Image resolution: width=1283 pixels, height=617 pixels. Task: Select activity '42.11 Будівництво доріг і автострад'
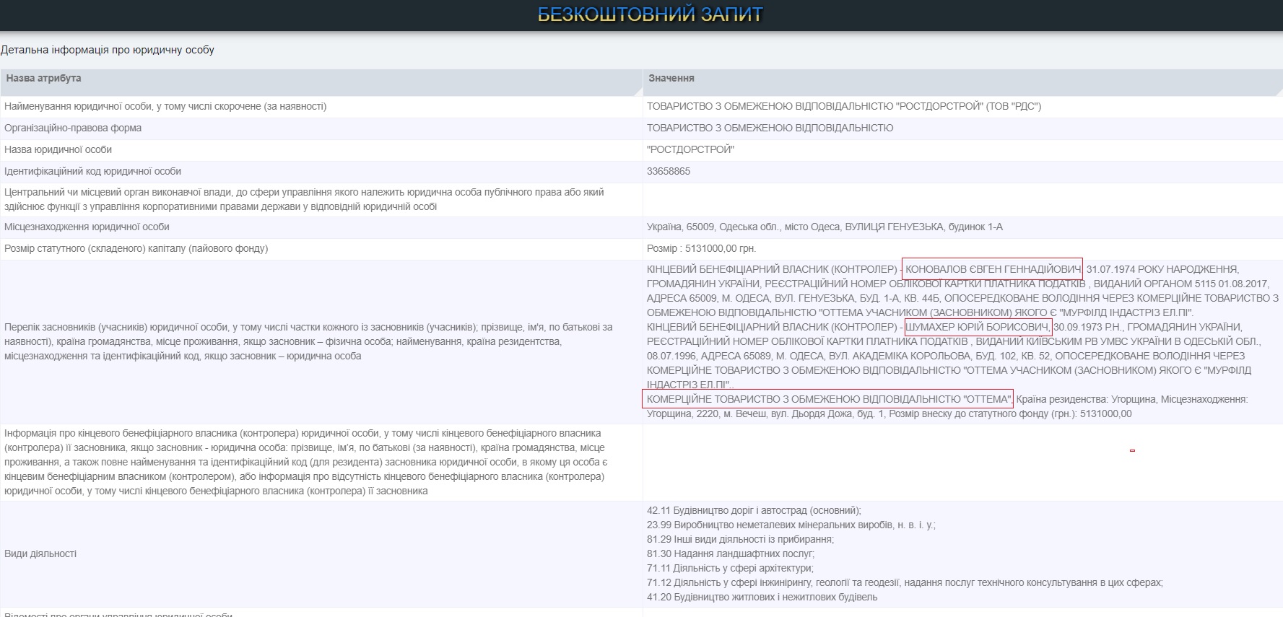754,510
